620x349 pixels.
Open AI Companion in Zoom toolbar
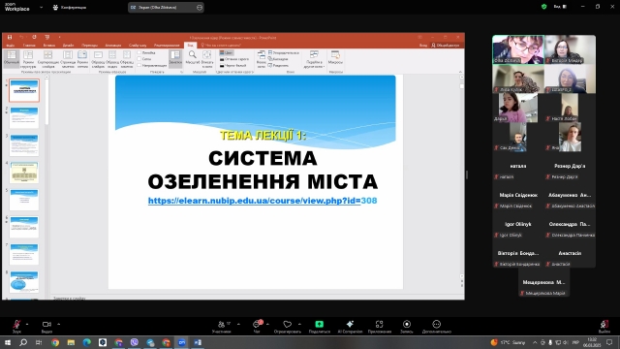[x=350, y=324]
